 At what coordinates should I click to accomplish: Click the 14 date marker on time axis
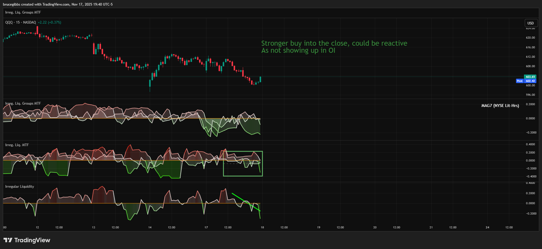(150, 227)
